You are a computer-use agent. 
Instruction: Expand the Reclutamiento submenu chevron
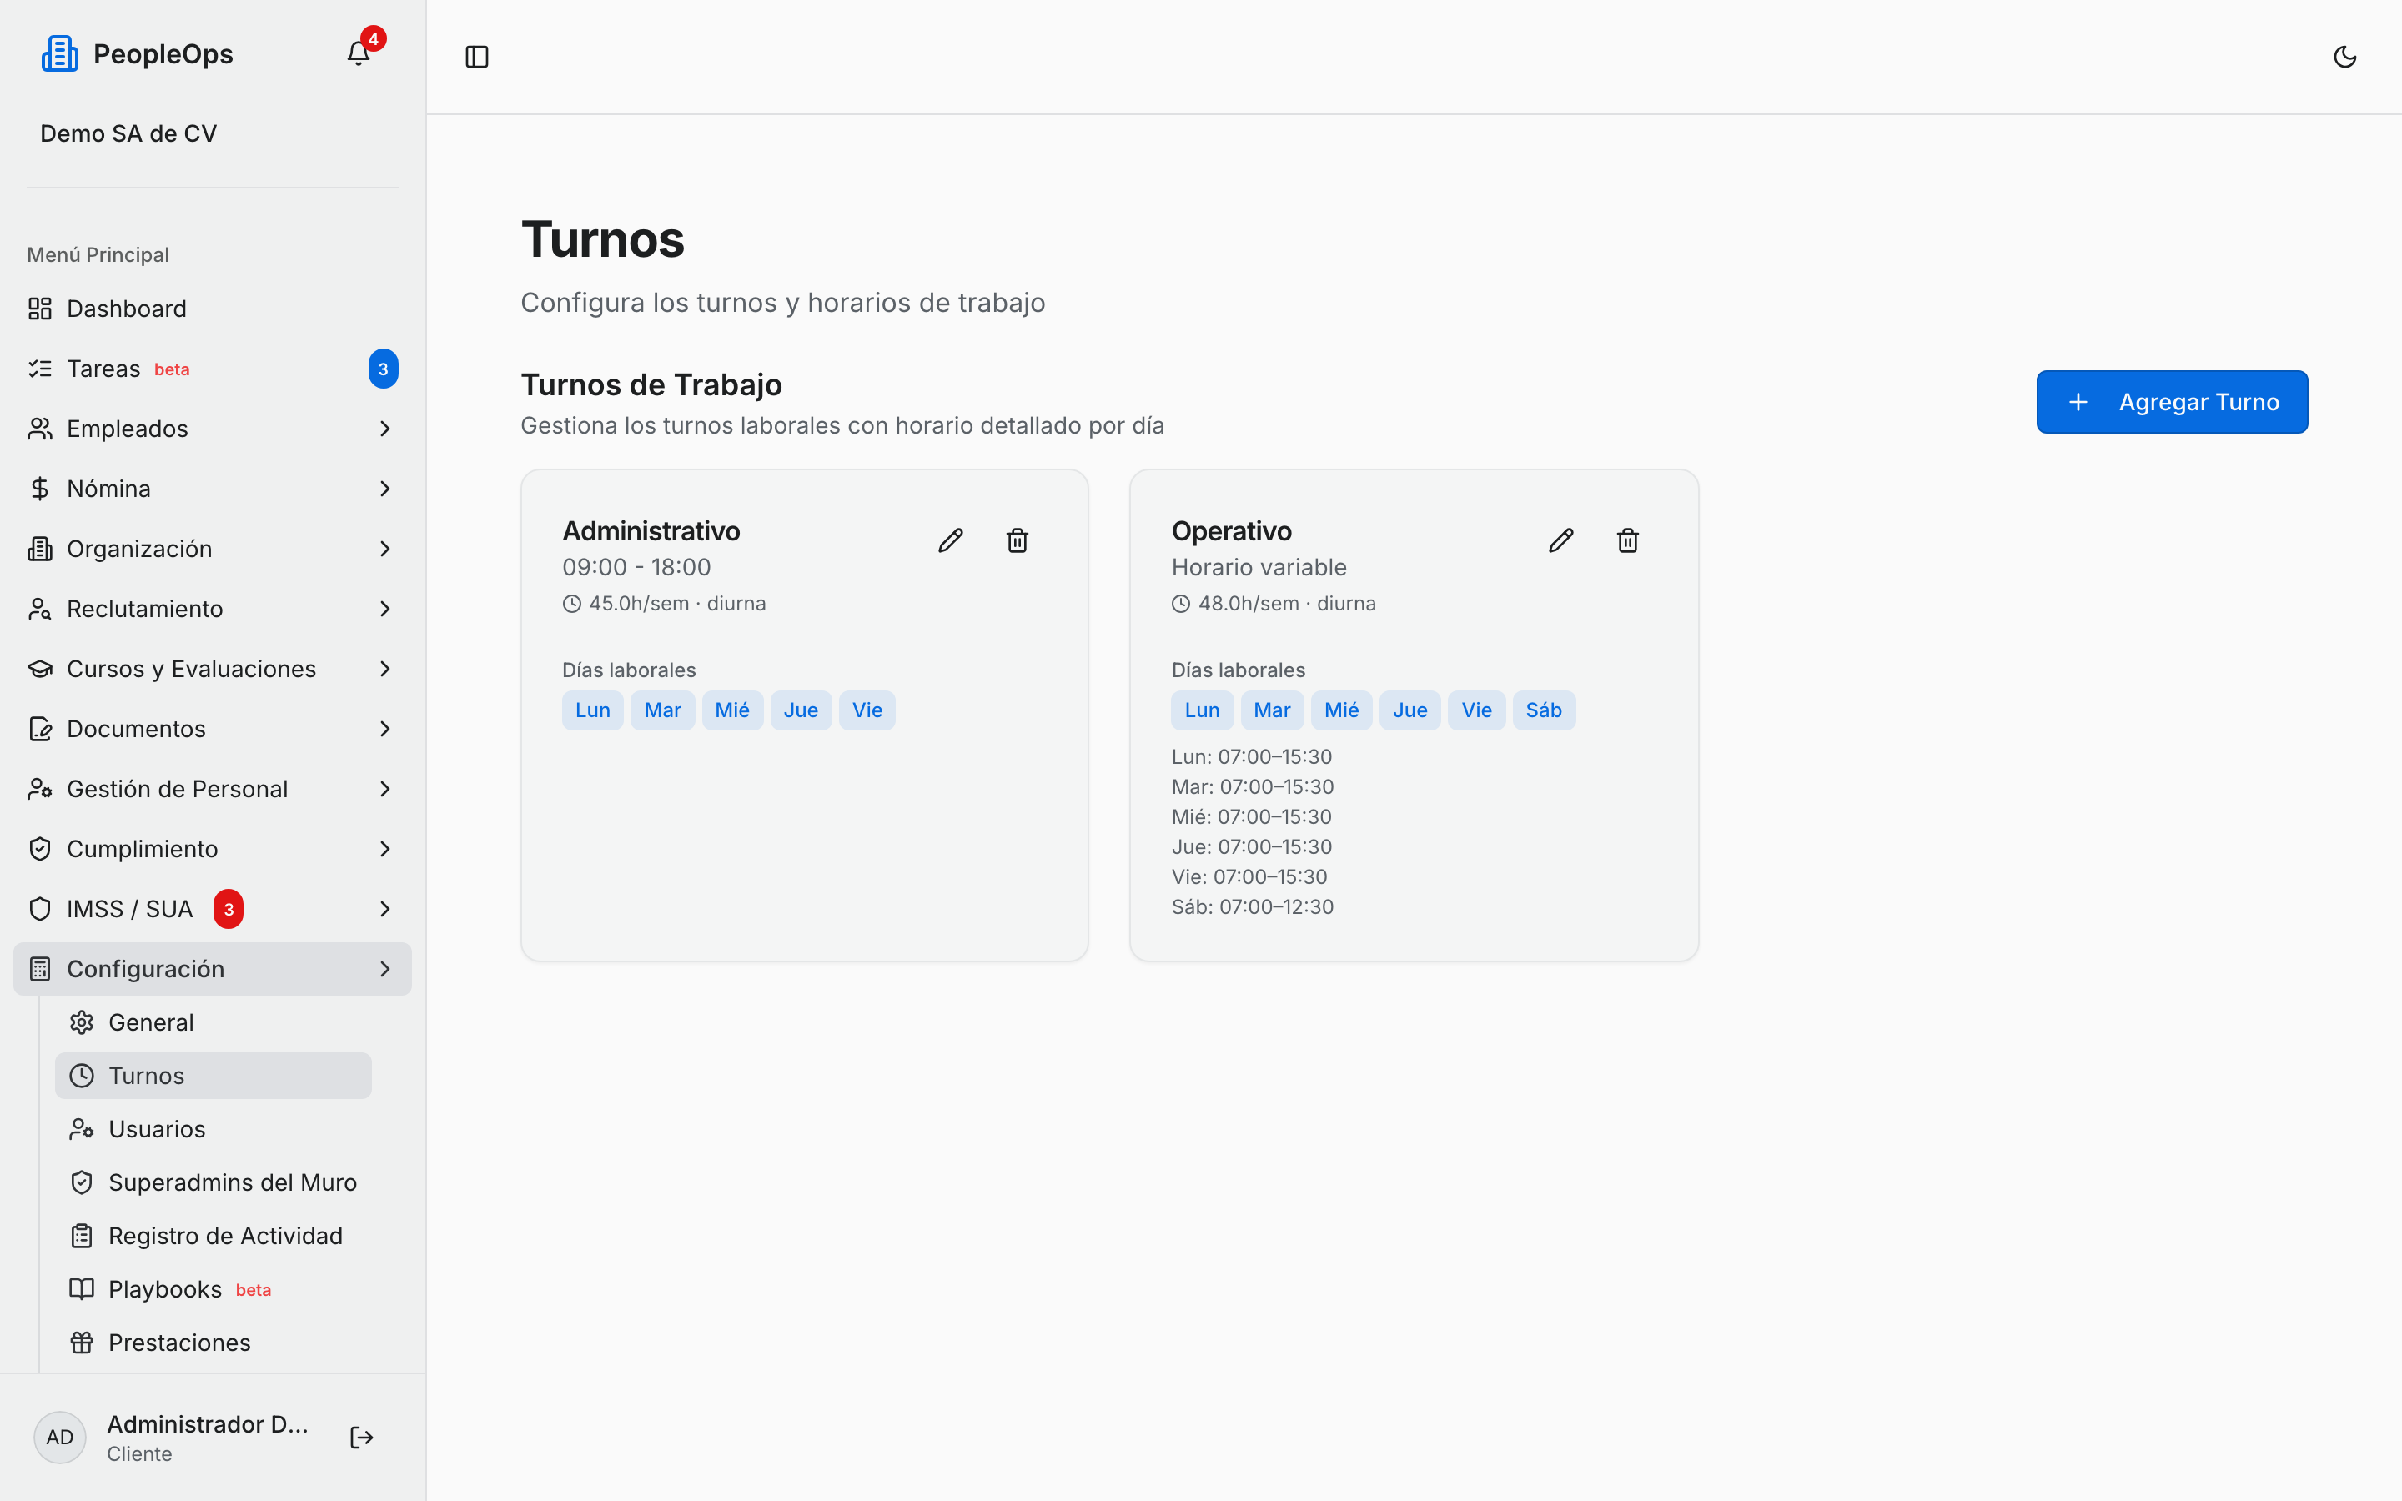pyautogui.click(x=385, y=609)
